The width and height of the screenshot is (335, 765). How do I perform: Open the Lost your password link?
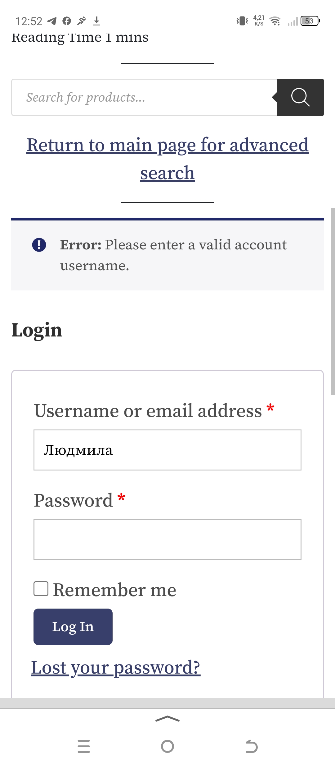[x=116, y=667]
